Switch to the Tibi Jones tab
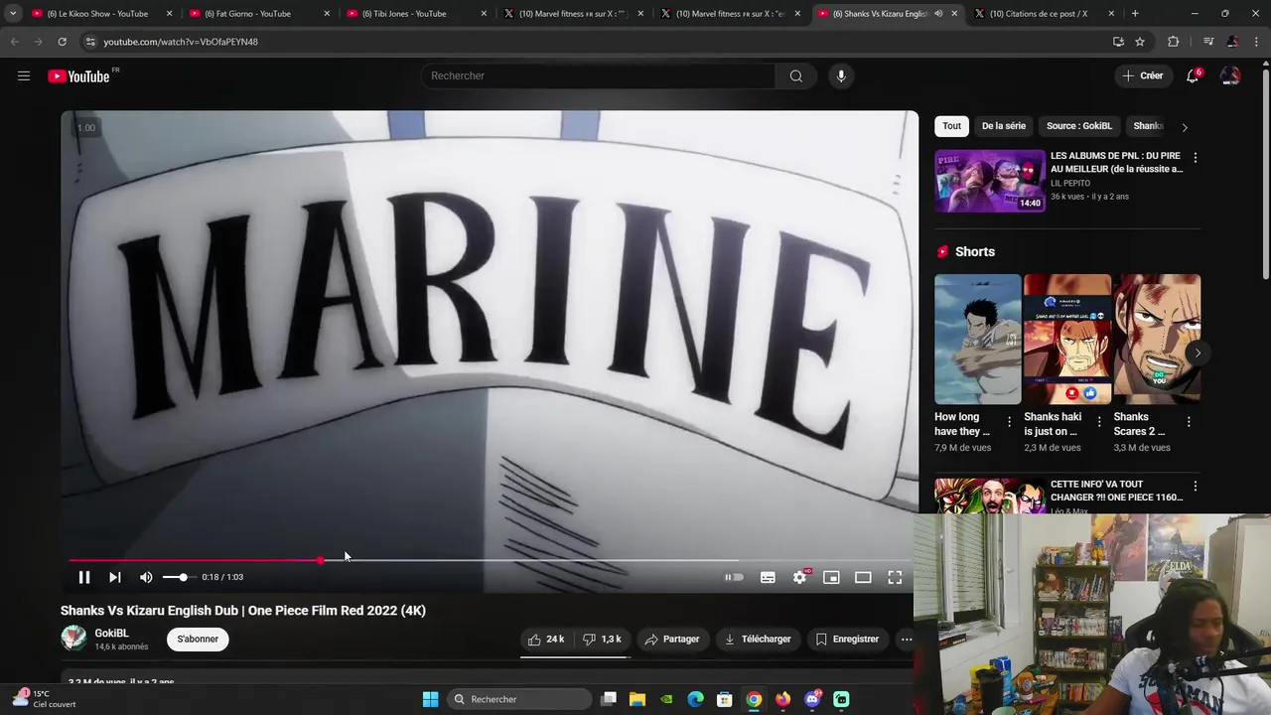1271x715 pixels. [413, 14]
